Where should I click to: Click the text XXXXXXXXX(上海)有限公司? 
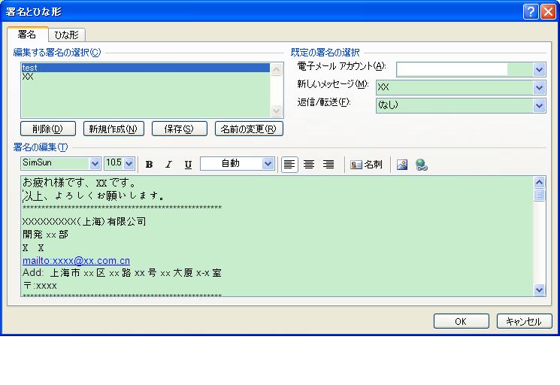pos(84,221)
